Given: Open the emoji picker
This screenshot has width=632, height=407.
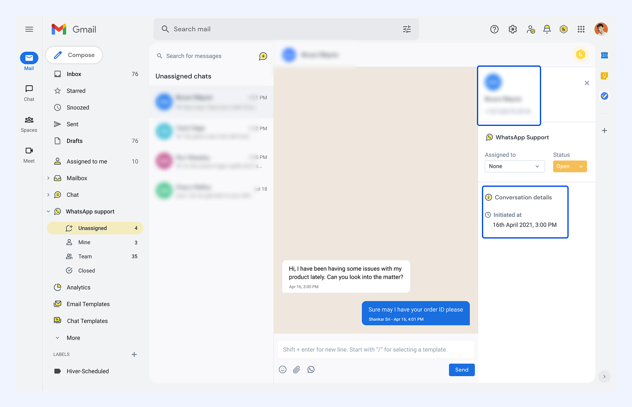Looking at the screenshot, I should point(283,369).
